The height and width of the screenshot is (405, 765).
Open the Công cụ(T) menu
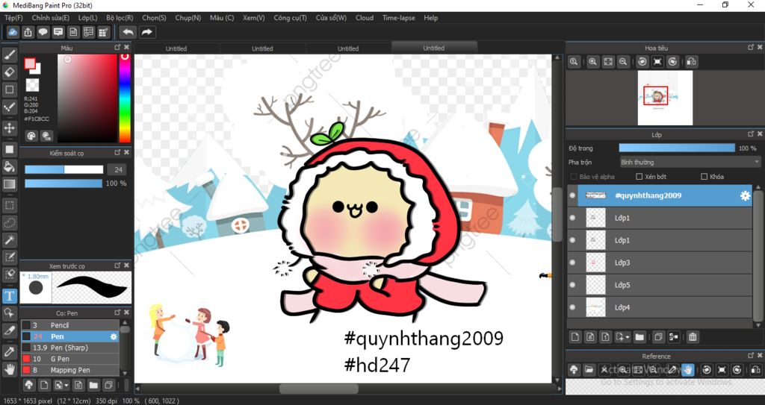point(290,18)
